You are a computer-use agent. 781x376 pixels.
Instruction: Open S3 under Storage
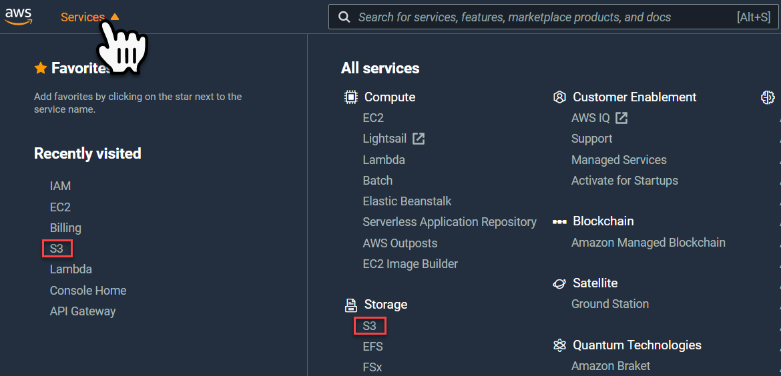click(x=370, y=326)
